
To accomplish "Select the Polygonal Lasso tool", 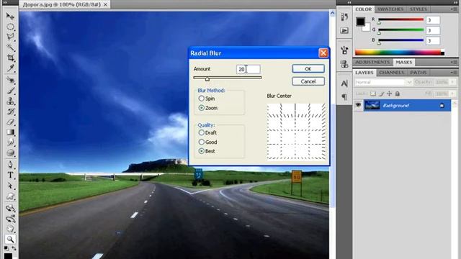I will pyautogui.click(x=10, y=37).
